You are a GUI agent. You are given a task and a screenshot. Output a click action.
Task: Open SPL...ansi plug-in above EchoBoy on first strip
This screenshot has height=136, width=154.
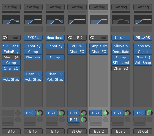11,46
